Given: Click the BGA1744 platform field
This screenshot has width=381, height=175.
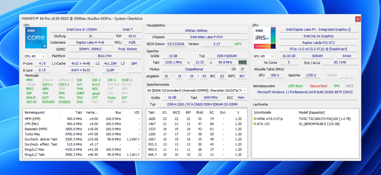Looking at the screenshot, I should [105, 56].
